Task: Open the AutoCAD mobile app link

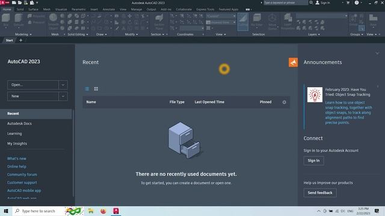Action: click(x=24, y=191)
